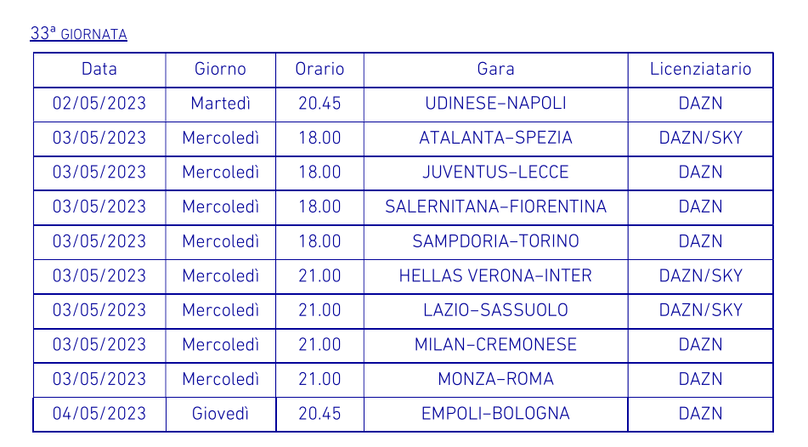Click the 02/05/2023 date cell
Image resolution: width=808 pixels, height=447 pixels.
99,104
